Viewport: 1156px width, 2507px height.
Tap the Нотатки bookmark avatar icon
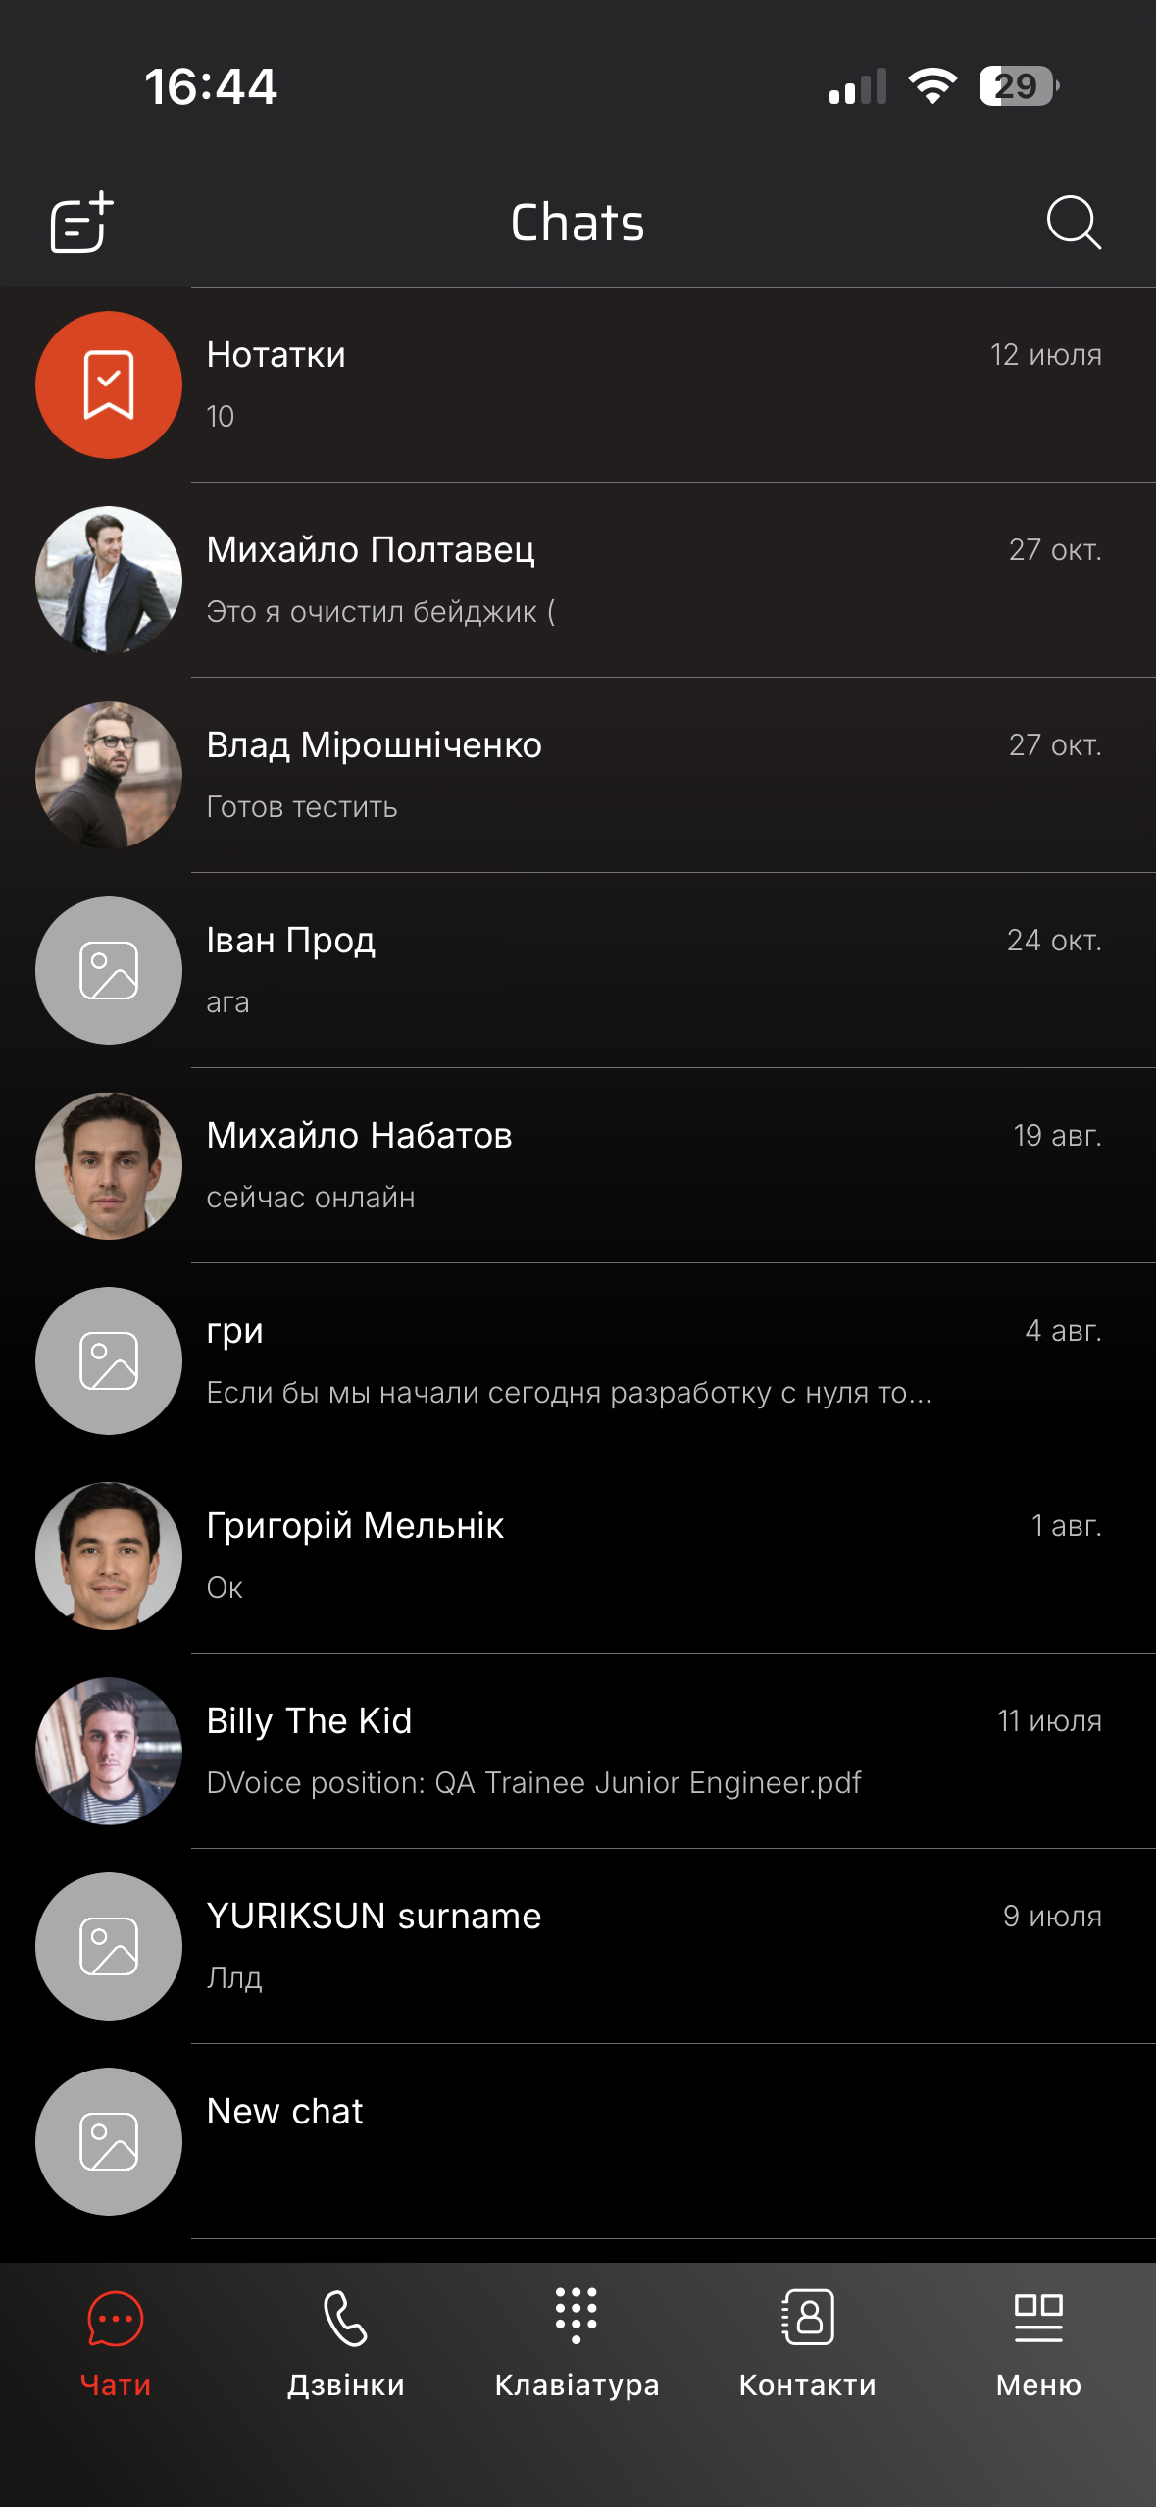click(109, 384)
